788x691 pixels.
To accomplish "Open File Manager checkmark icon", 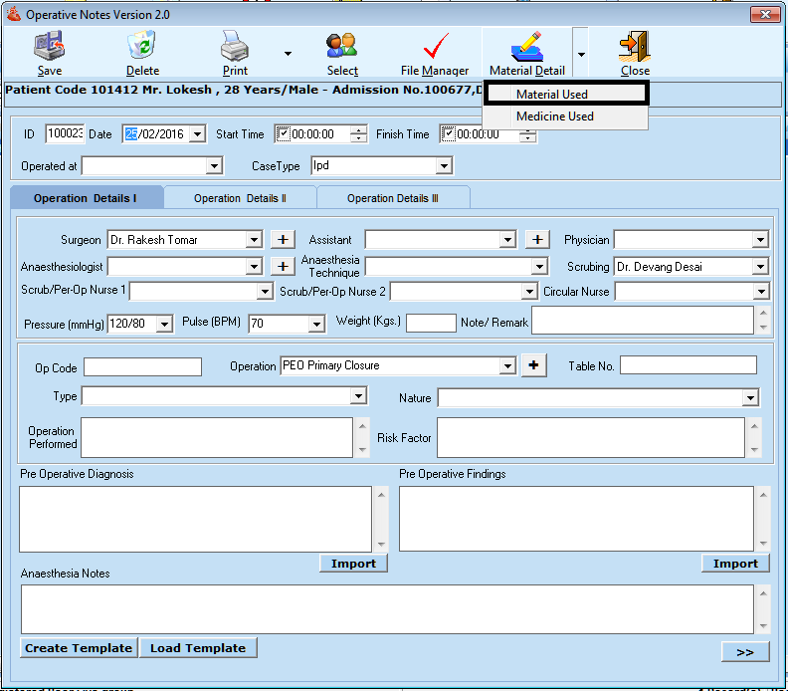I will 435,47.
